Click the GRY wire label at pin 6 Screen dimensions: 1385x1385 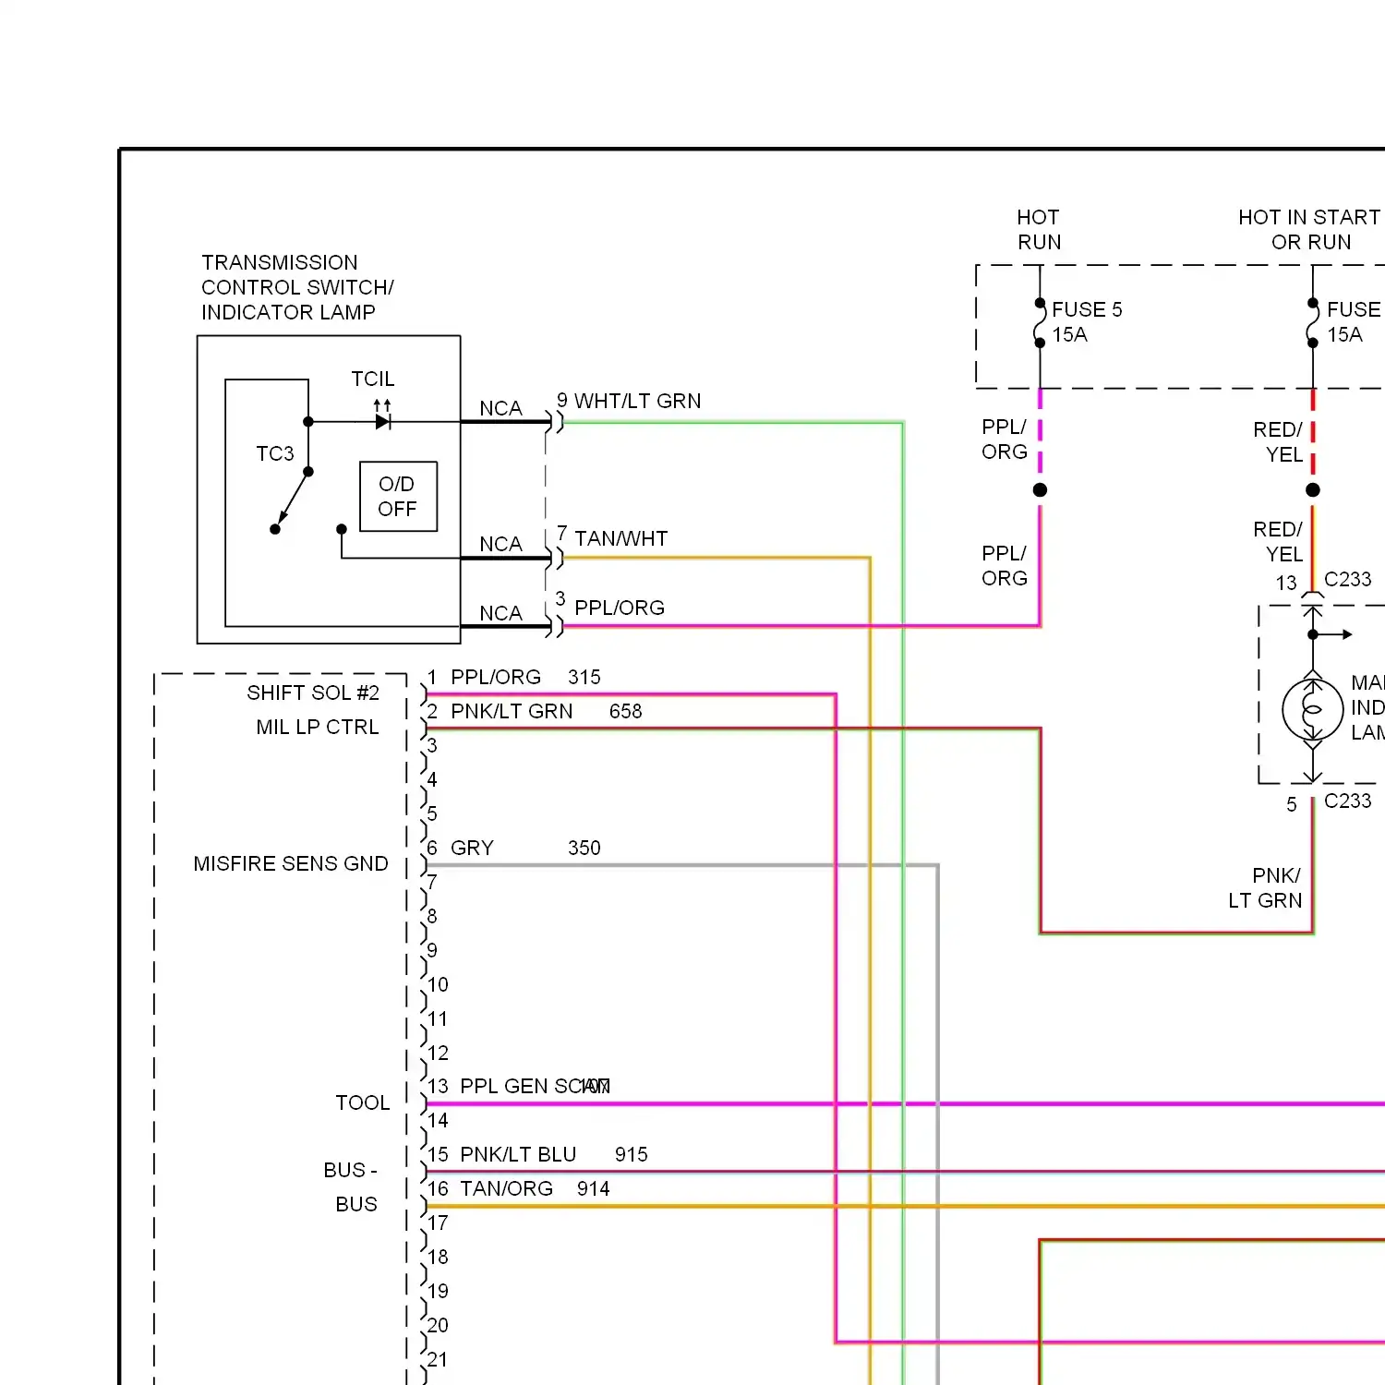472,848
